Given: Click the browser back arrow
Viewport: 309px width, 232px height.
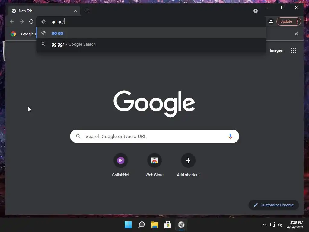Looking at the screenshot, I should coord(12,21).
